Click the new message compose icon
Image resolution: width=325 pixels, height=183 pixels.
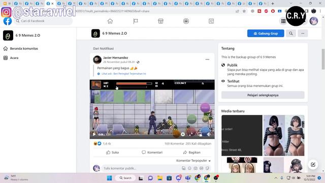(x=313, y=165)
